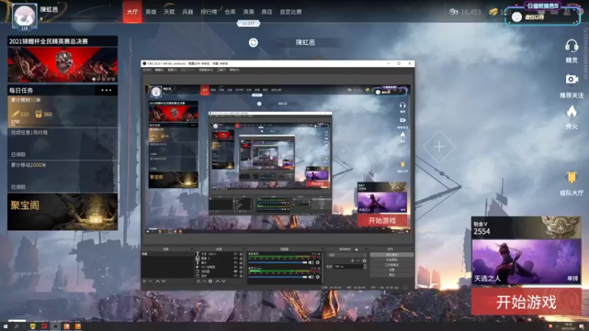Toggle visibility eye of the third OBS source

coord(236,263)
